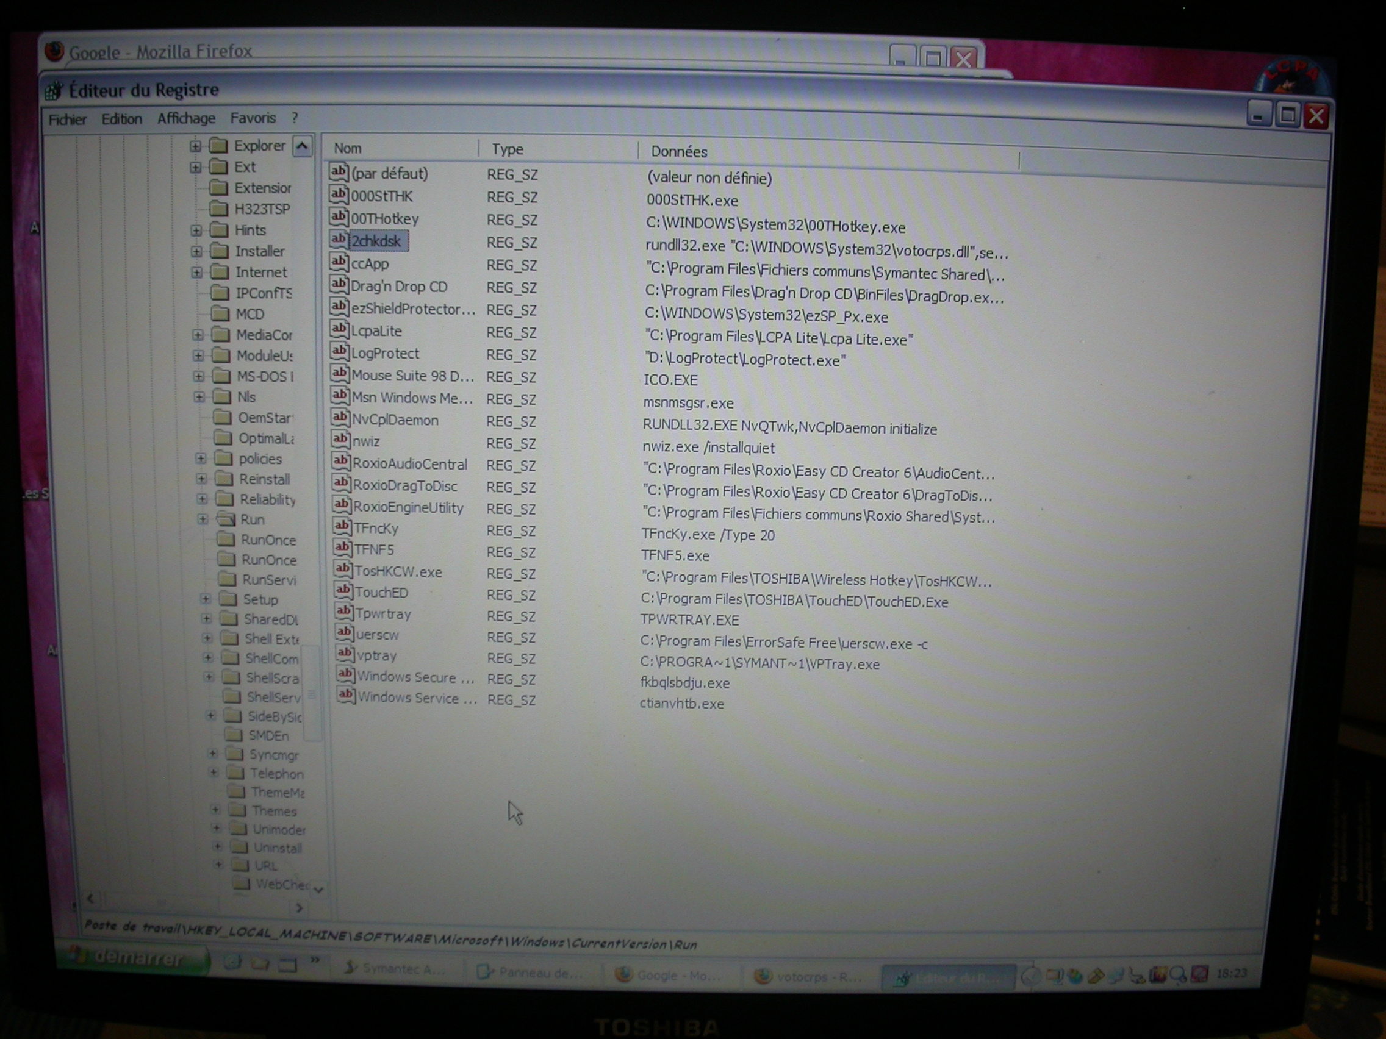Select the RoxioDragToDisc value
This screenshot has width=1386, height=1039.
[x=406, y=486]
